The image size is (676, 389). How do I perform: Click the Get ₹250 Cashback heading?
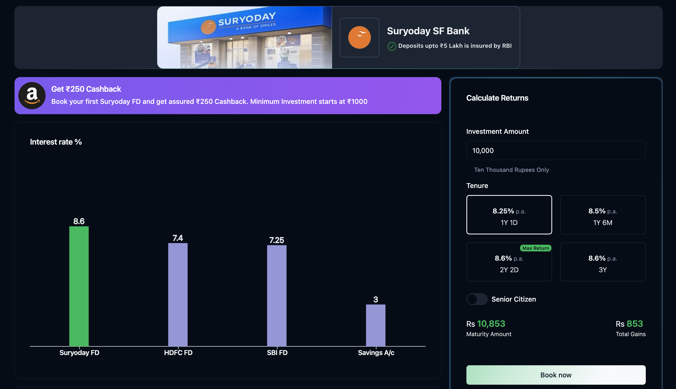tap(86, 89)
